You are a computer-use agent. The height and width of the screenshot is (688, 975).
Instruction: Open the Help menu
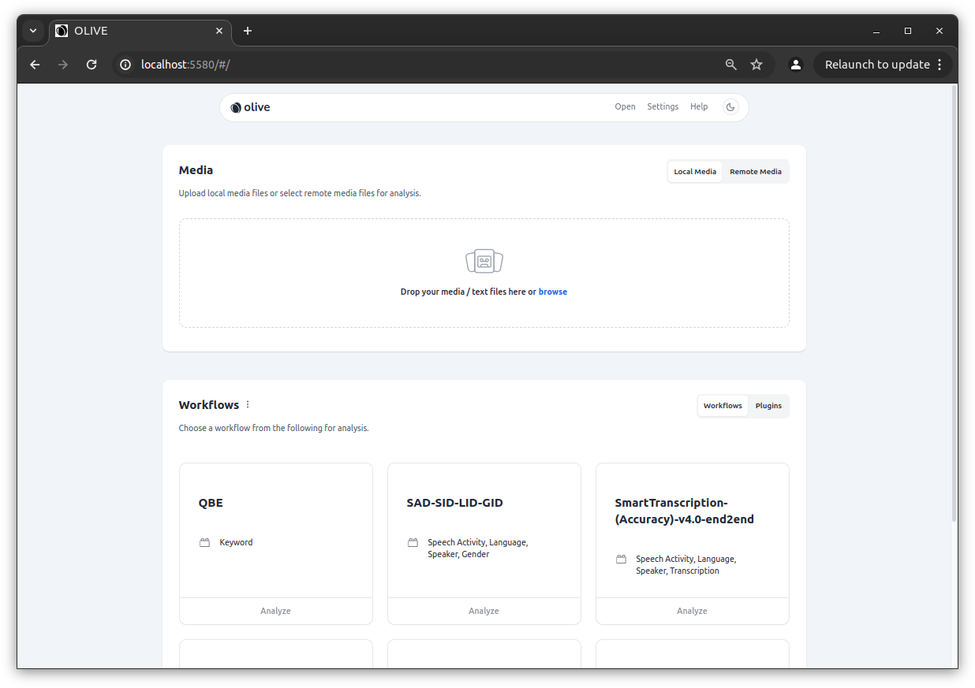699,106
